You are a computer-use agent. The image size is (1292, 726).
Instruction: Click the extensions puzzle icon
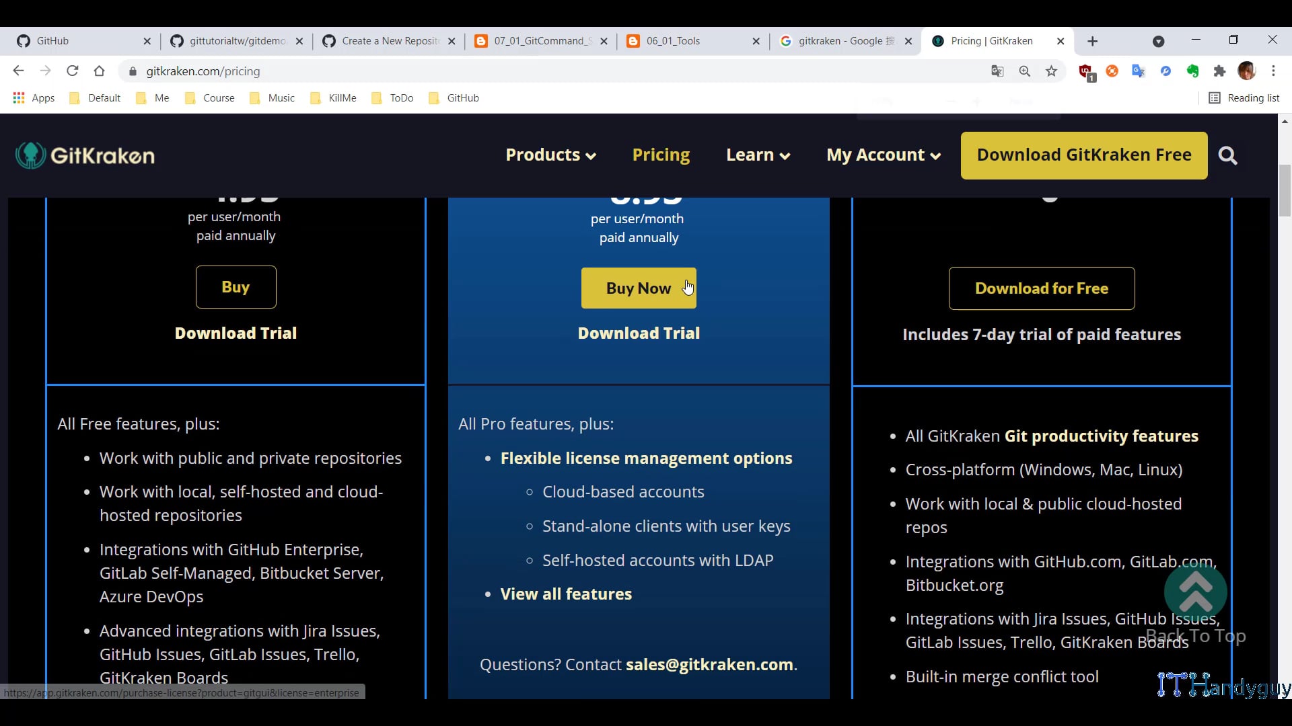click(1220, 71)
